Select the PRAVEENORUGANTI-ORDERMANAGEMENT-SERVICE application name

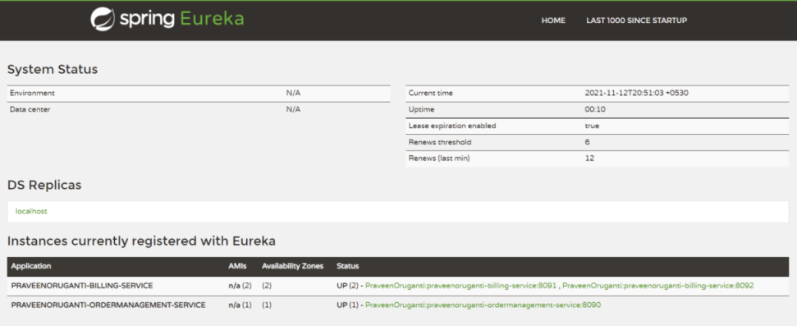(108, 305)
